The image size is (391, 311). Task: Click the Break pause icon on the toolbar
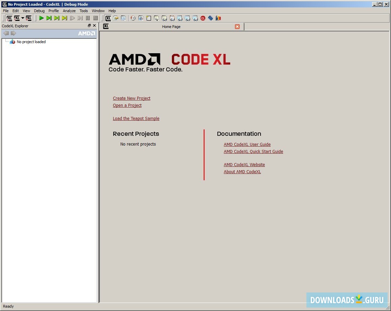88,18
